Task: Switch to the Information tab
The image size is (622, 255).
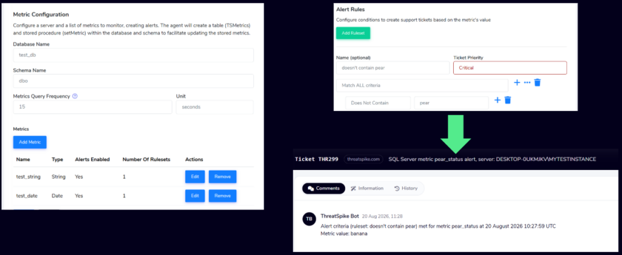Action: tap(367, 188)
